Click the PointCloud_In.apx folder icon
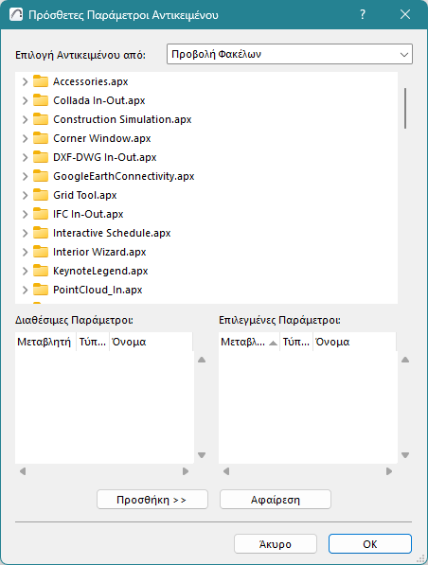Viewport: 428px width, 565px height. point(41,290)
